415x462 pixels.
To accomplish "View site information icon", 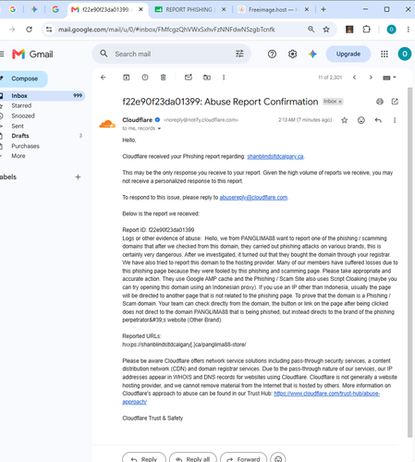I will coord(49,30).
